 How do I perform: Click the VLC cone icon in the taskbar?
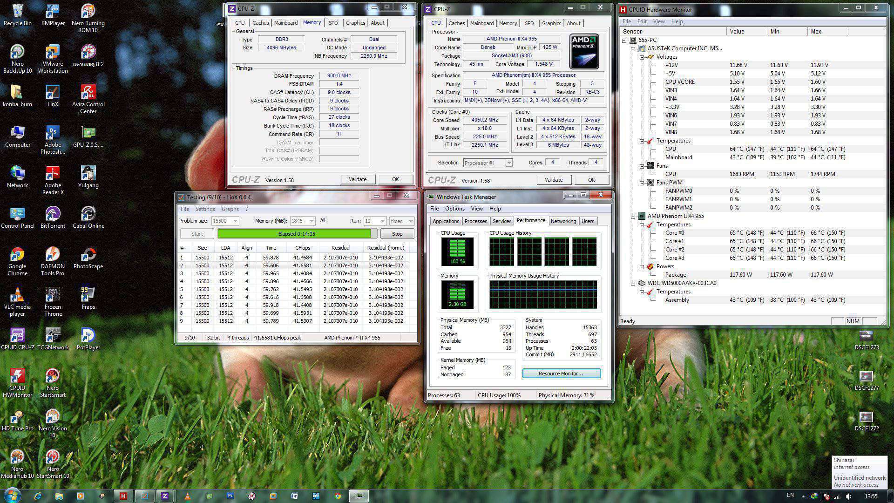pyautogui.click(x=187, y=496)
